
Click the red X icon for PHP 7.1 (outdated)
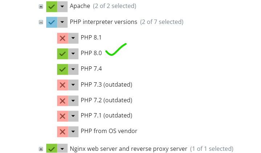(x=62, y=116)
